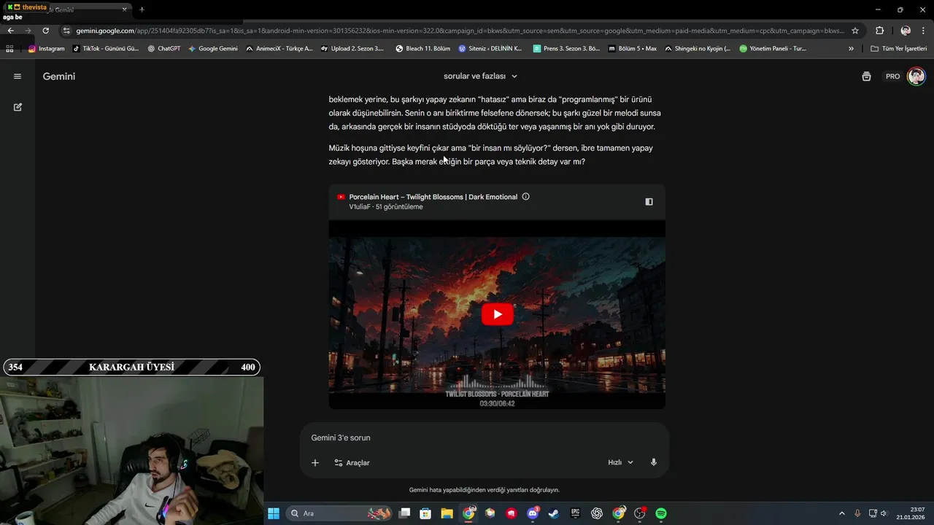Image resolution: width=934 pixels, height=525 pixels.
Task: Select the gemini.google.com address bar URL
Action: pyautogui.click(x=460, y=31)
